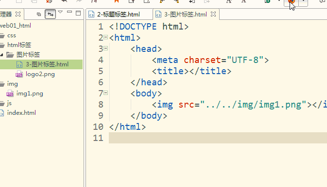The height and width of the screenshot is (187, 327).
Task: Select the img folder
Action: [x=13, y=84]
